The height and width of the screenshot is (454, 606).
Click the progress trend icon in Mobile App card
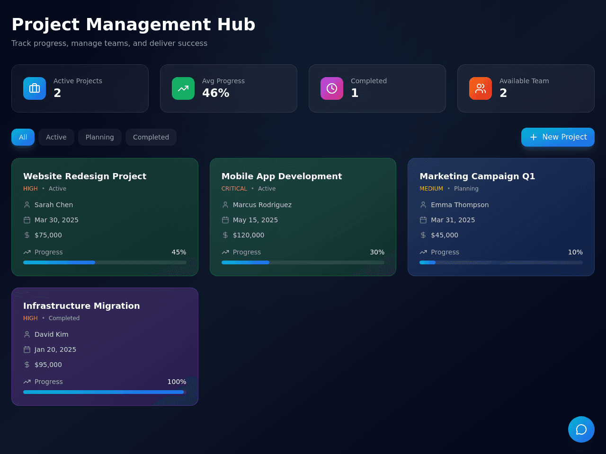[225, 252]
